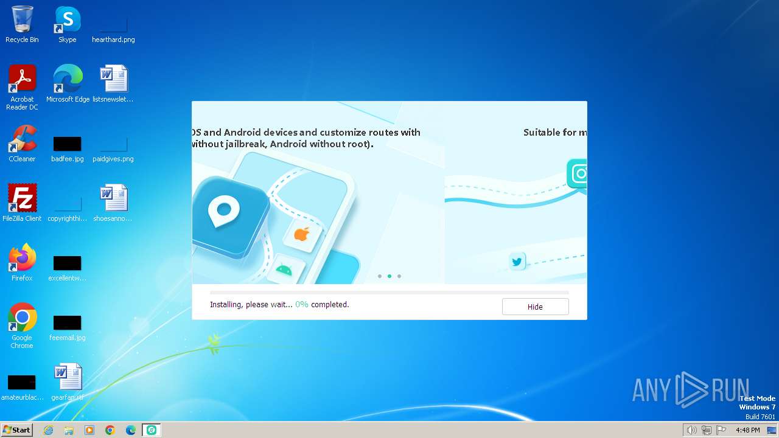Open the network tray icon
Screen dimensions: 779x438
[x=706, y=430]
